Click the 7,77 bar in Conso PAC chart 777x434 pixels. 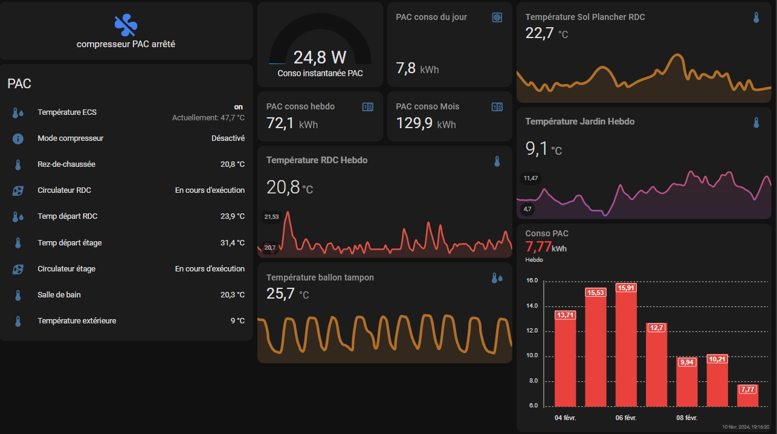(x=747, y=395)
